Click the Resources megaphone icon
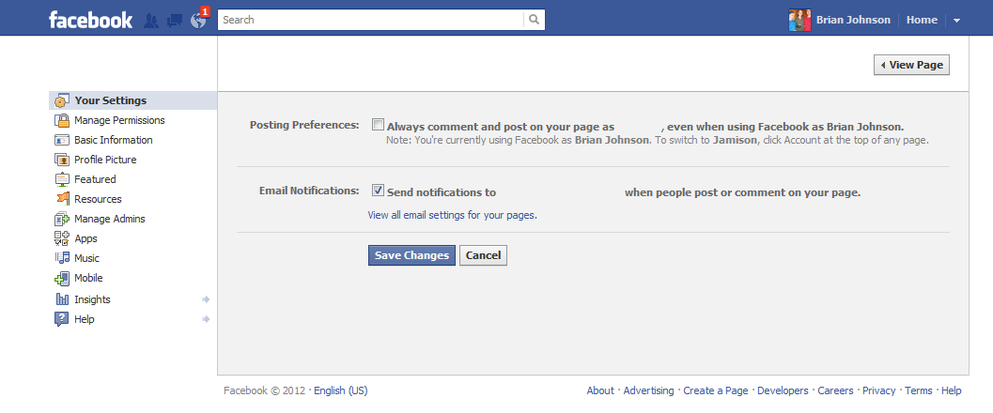Image resolution: width=993 pixels, height=413 pixels. tap(62, 199)
